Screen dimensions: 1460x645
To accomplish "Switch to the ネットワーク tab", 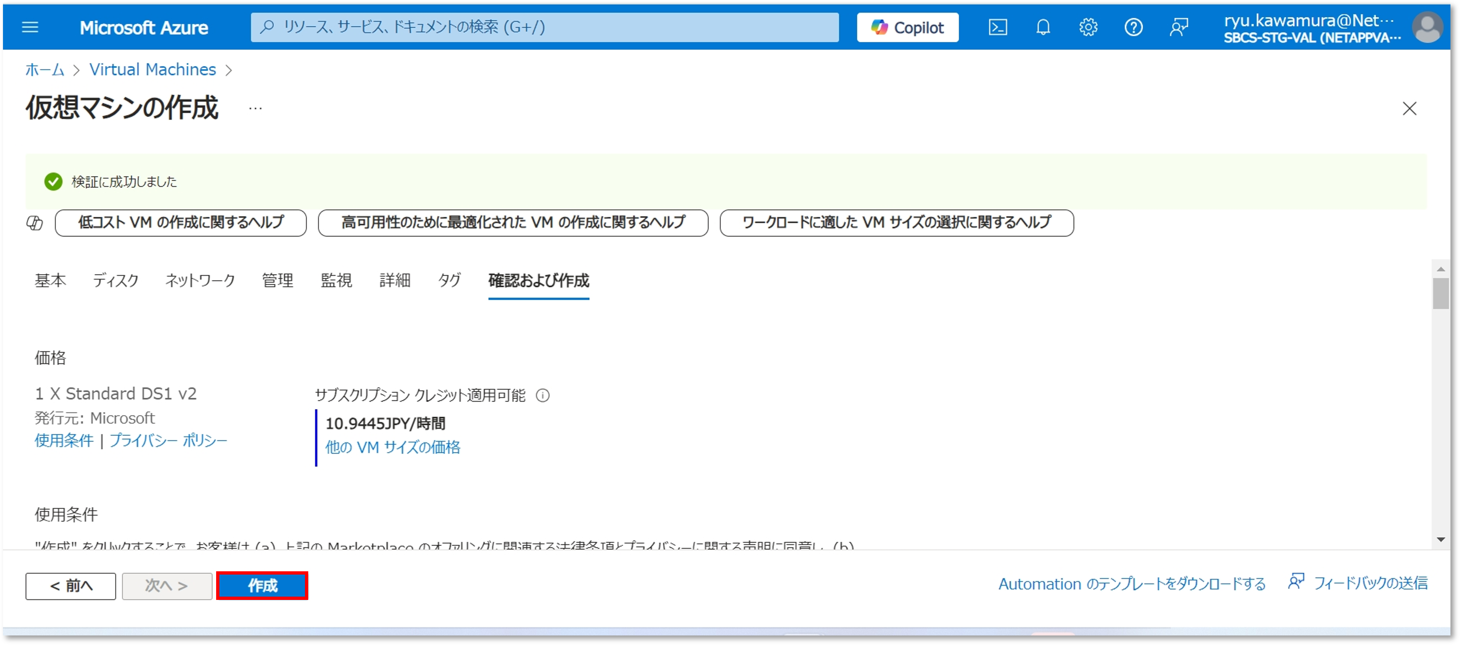I will [x=200, y=280].
